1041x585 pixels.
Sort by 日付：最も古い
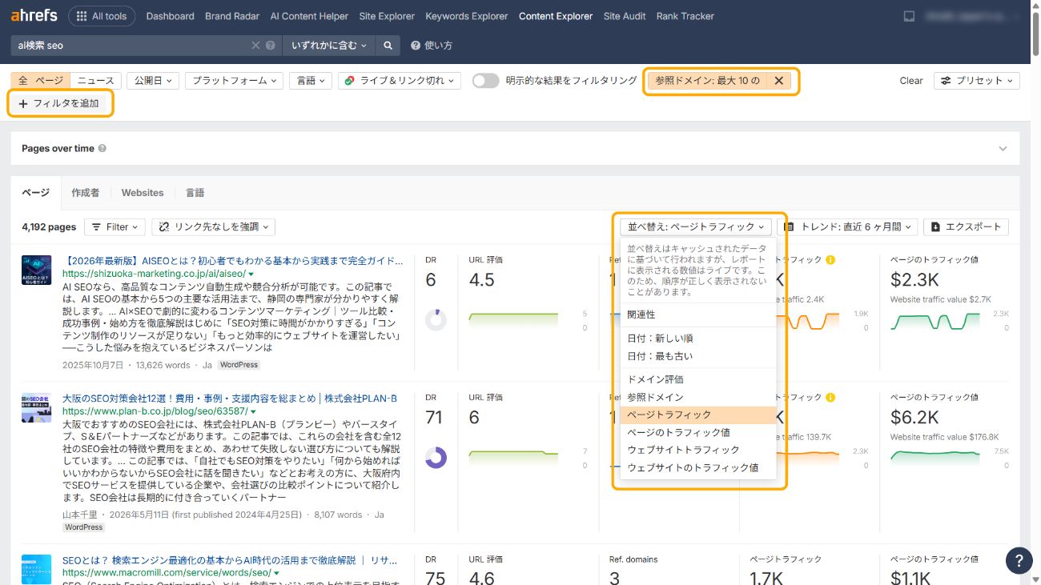pyautogui.click(x=698, y=356)
